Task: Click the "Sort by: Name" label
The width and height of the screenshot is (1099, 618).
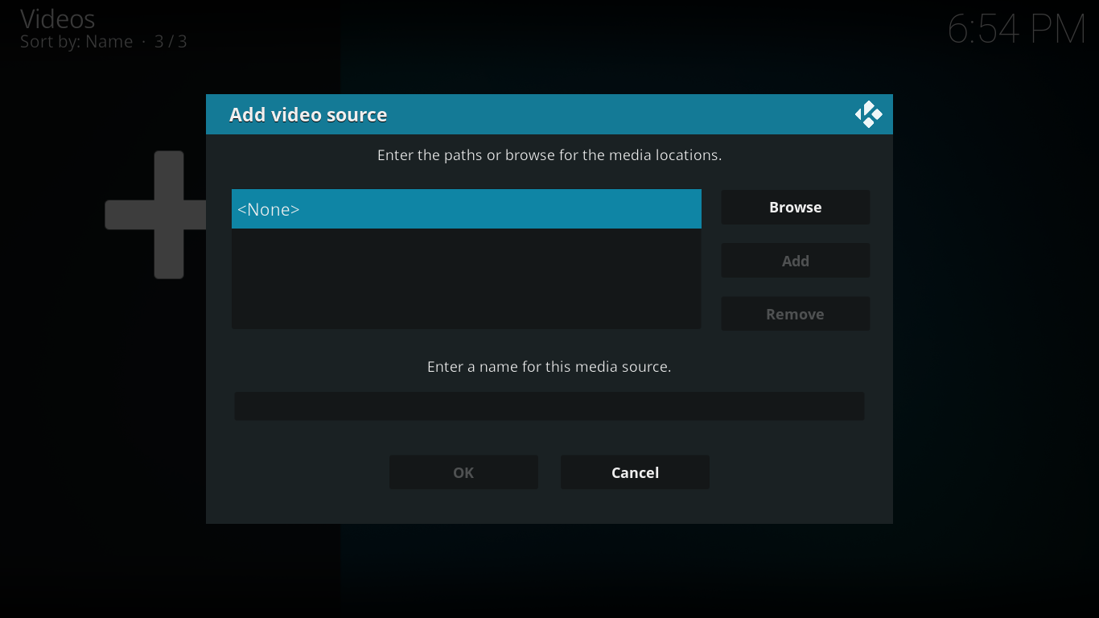Action: click(x=76, y=42)
